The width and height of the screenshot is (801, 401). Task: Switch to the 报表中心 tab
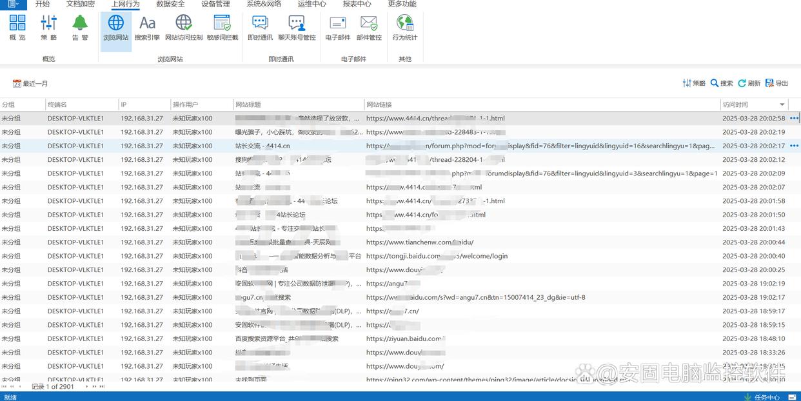(357, 5)
